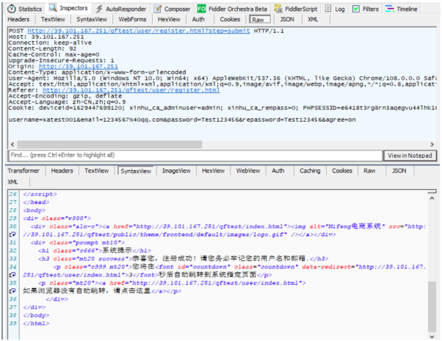
Task: Switch to the AutoResponder tab
Action: [x=121, y=9]
